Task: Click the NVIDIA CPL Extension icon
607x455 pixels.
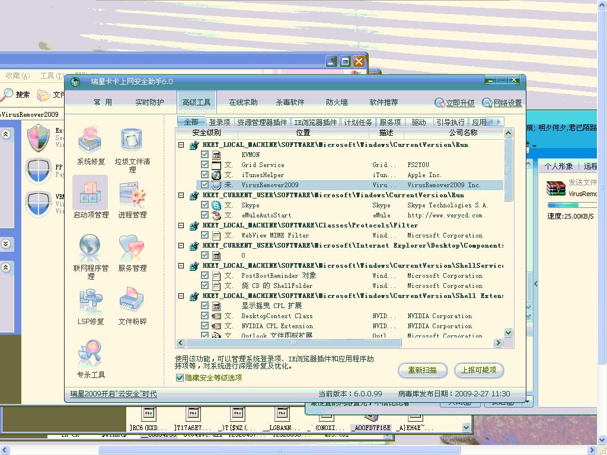Action: pyautogui.click(x=216, y=326)
